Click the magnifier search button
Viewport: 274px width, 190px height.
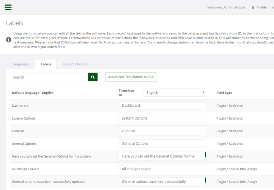click(93, 77)
